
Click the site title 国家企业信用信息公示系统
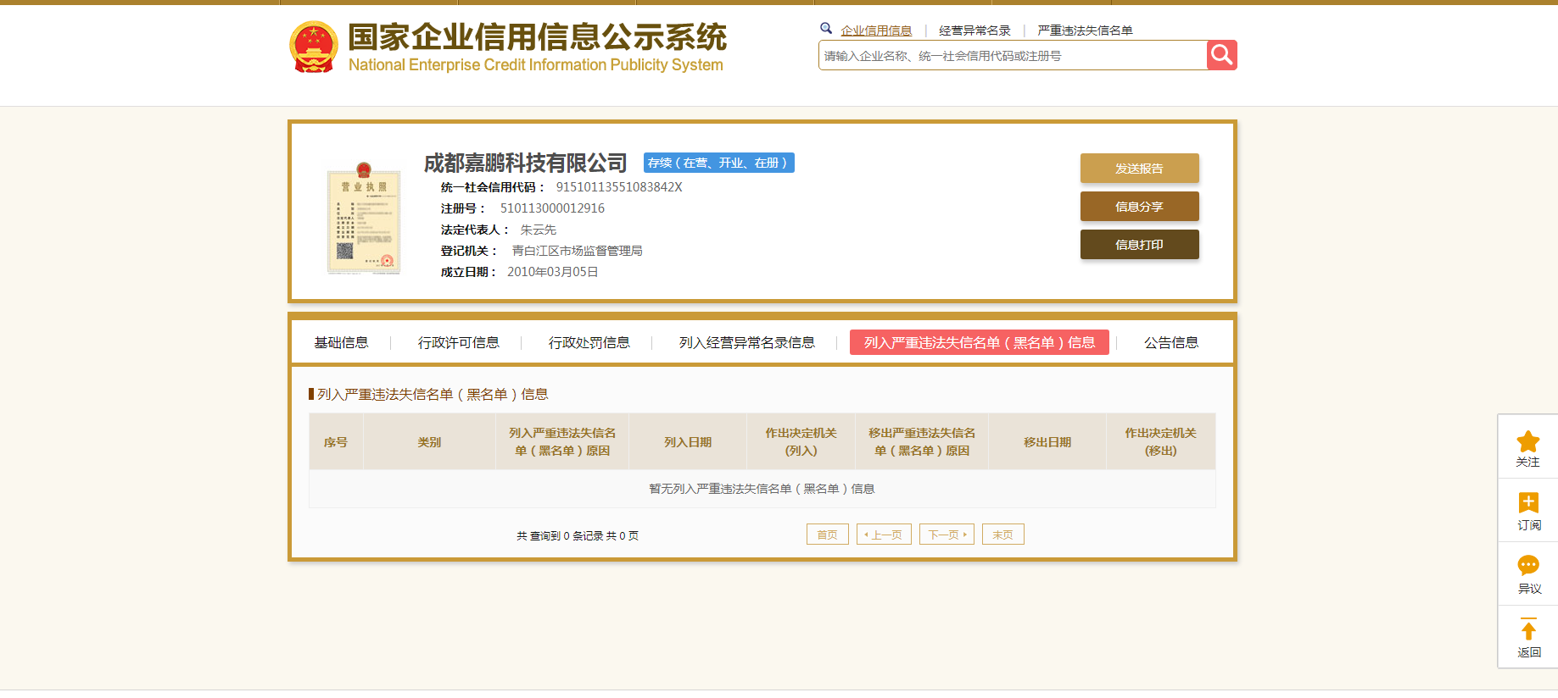[x=538, y=36]
